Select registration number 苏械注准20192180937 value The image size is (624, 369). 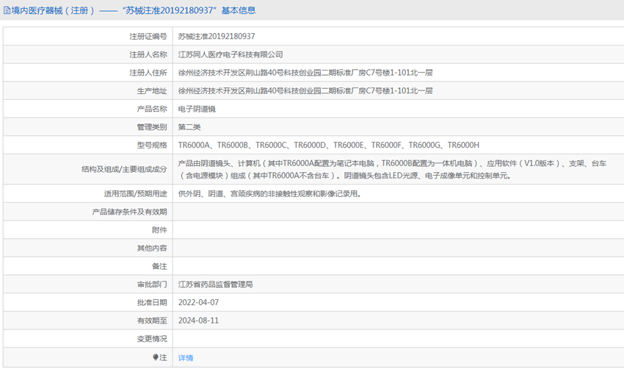coord(217,36)
